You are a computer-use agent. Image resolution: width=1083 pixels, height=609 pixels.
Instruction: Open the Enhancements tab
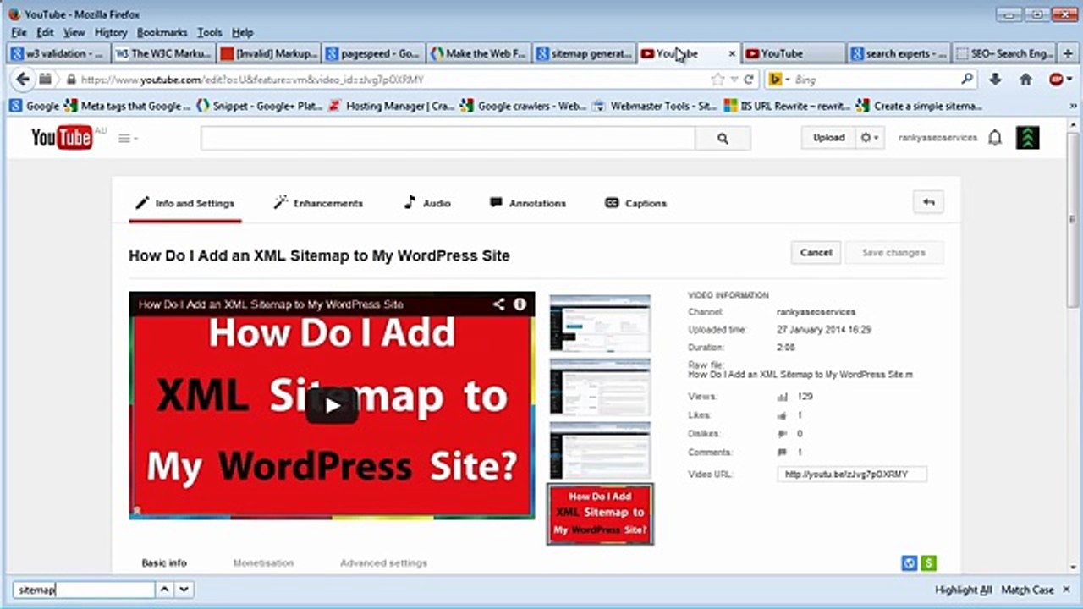tap(318, 203)
